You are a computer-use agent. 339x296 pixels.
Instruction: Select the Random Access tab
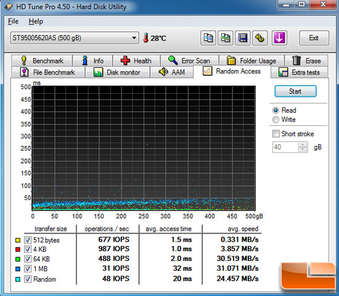point(232,72)
